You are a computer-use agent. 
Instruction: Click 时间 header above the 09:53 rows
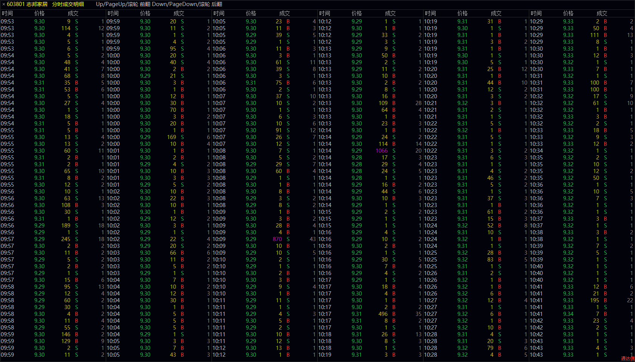pyautogui.click(x=7, y=13)
